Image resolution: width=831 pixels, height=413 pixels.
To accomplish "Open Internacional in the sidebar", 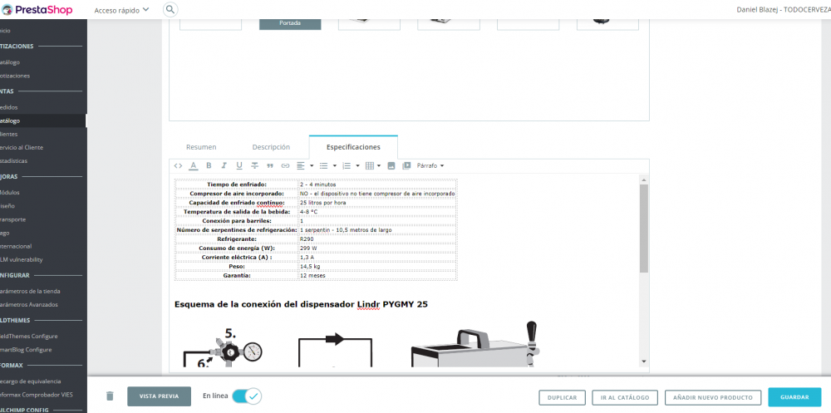I will point(16,246).
